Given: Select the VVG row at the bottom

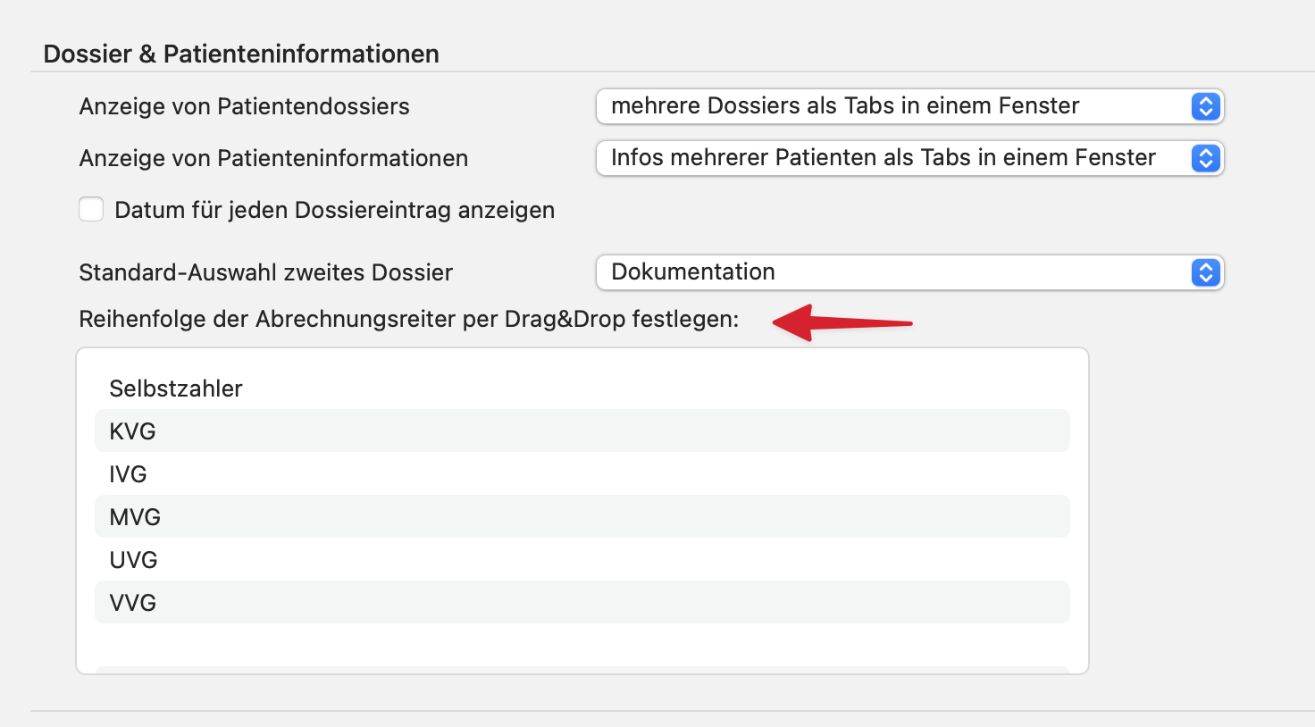Looking at the screenshot, I should tap(581, 602).
